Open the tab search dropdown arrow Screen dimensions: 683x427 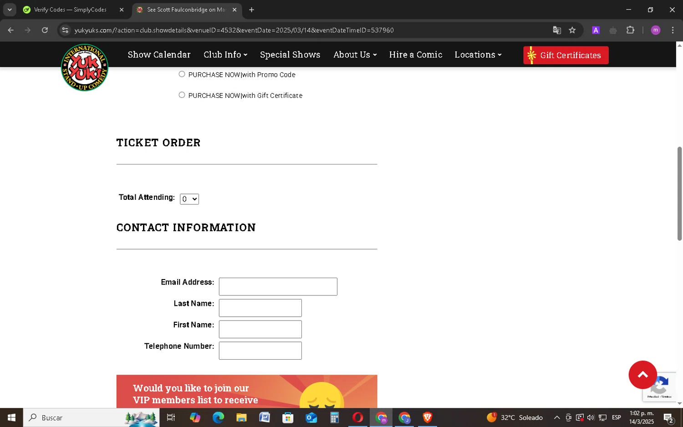click(x=10, y=10)
